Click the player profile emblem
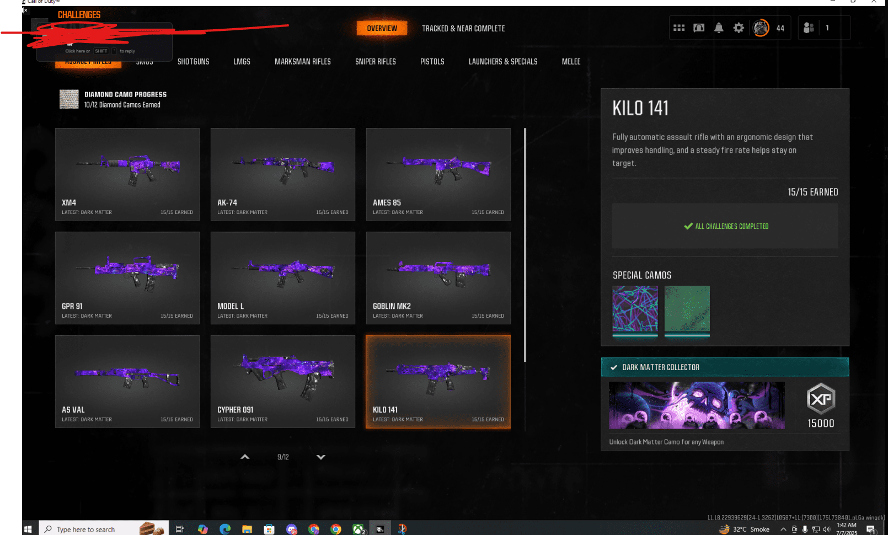 point(761,28)
